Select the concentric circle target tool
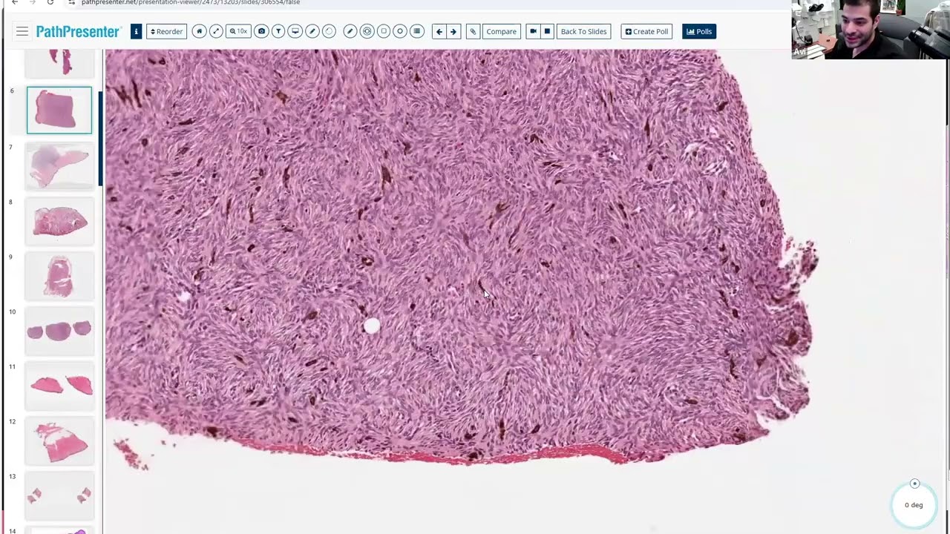Viewport: 950px width, 534px height. point(367,31)
